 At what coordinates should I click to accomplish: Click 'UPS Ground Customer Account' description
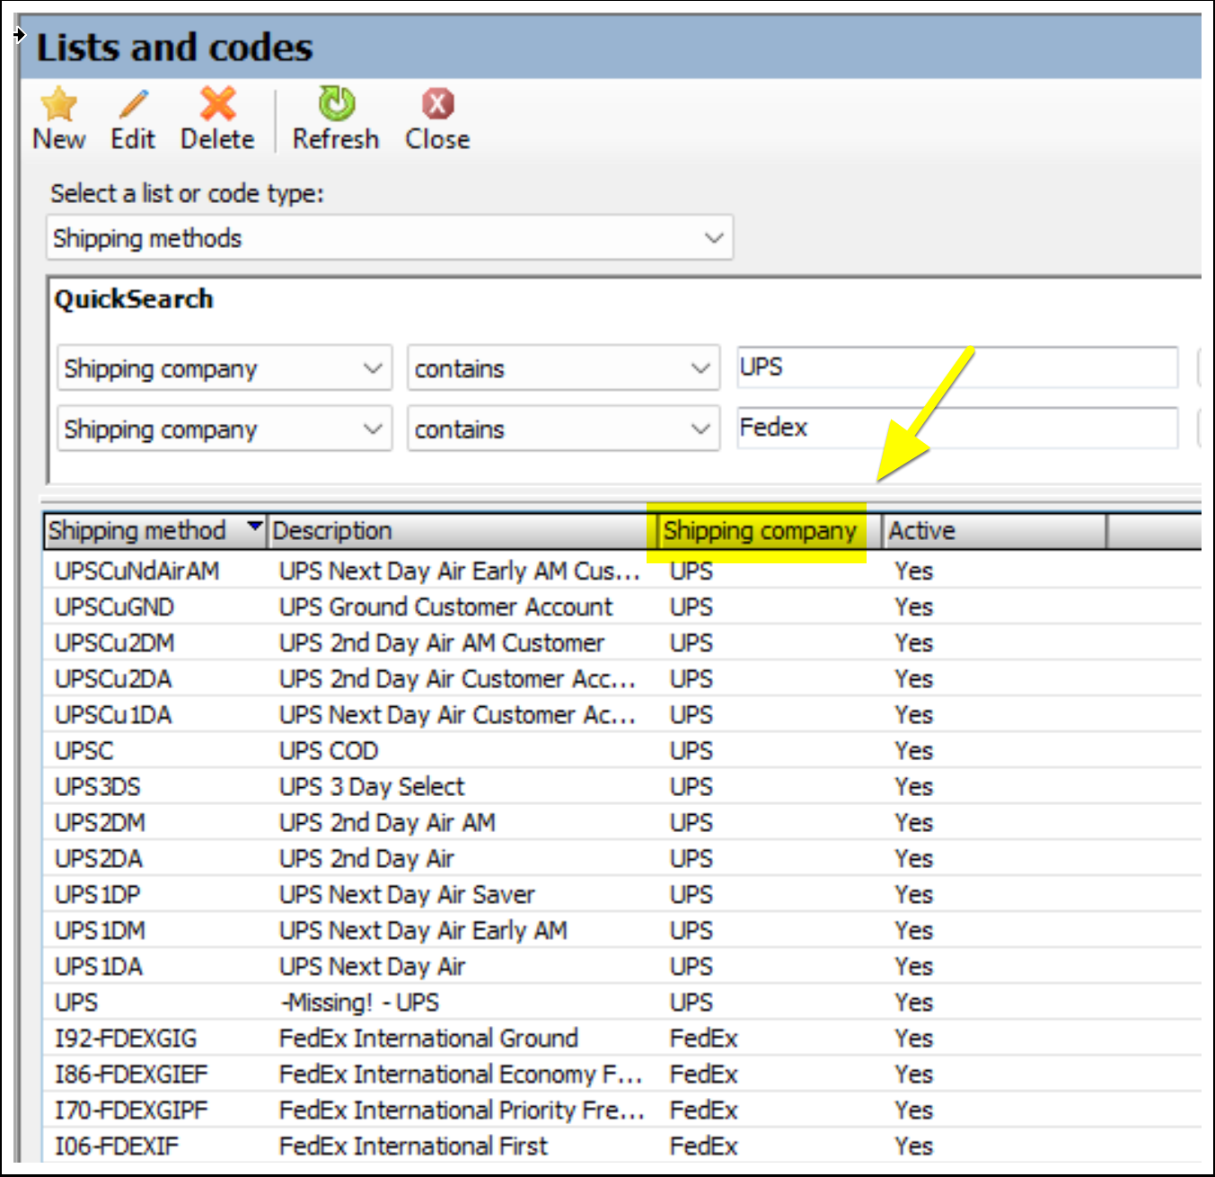pos(445,607)
